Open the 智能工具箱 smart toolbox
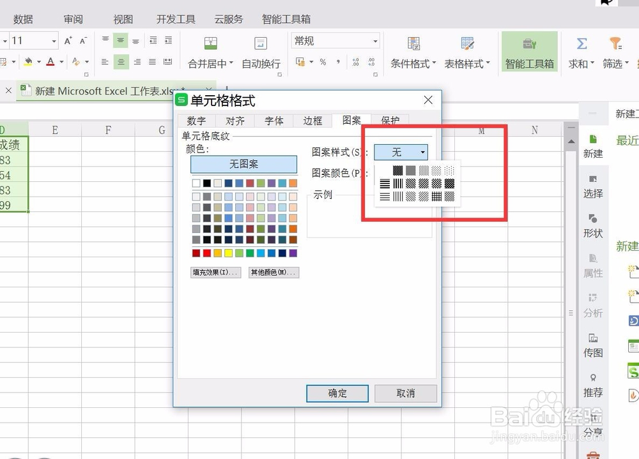The width and height of the screenshot is (639, 459). (529, 51)
